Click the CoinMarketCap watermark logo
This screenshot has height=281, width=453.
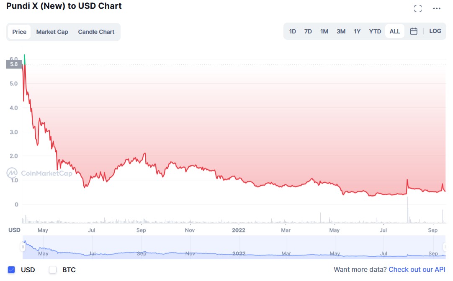point(39,173)
